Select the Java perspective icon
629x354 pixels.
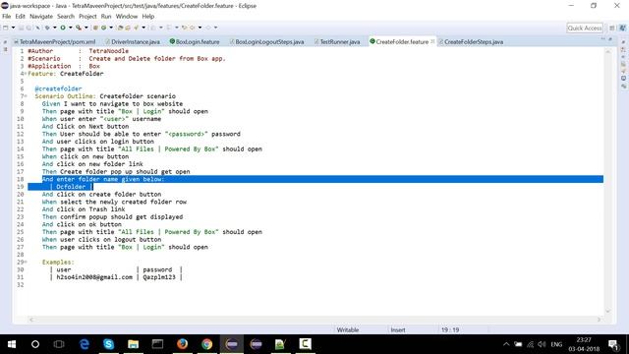click(x=622, y=28)
